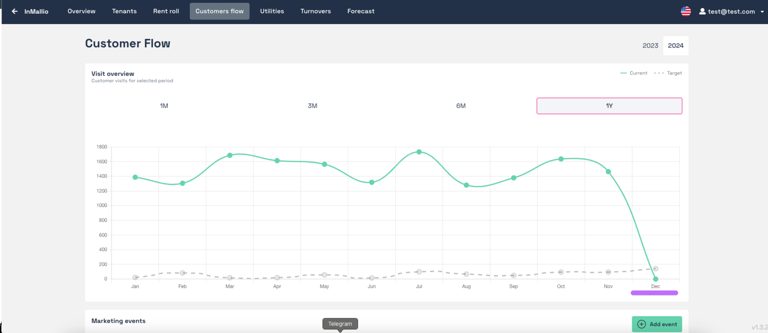Click the user profile icon

(702, 11)
